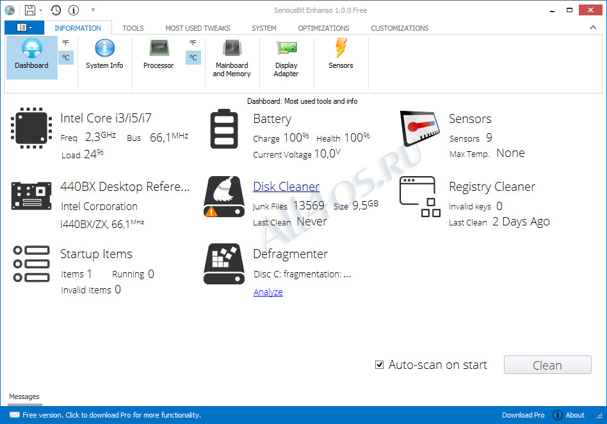This screenshot has width=607, height=424.
Task: Open quick access toolbar customize arrow
Action: coord(93,10)
